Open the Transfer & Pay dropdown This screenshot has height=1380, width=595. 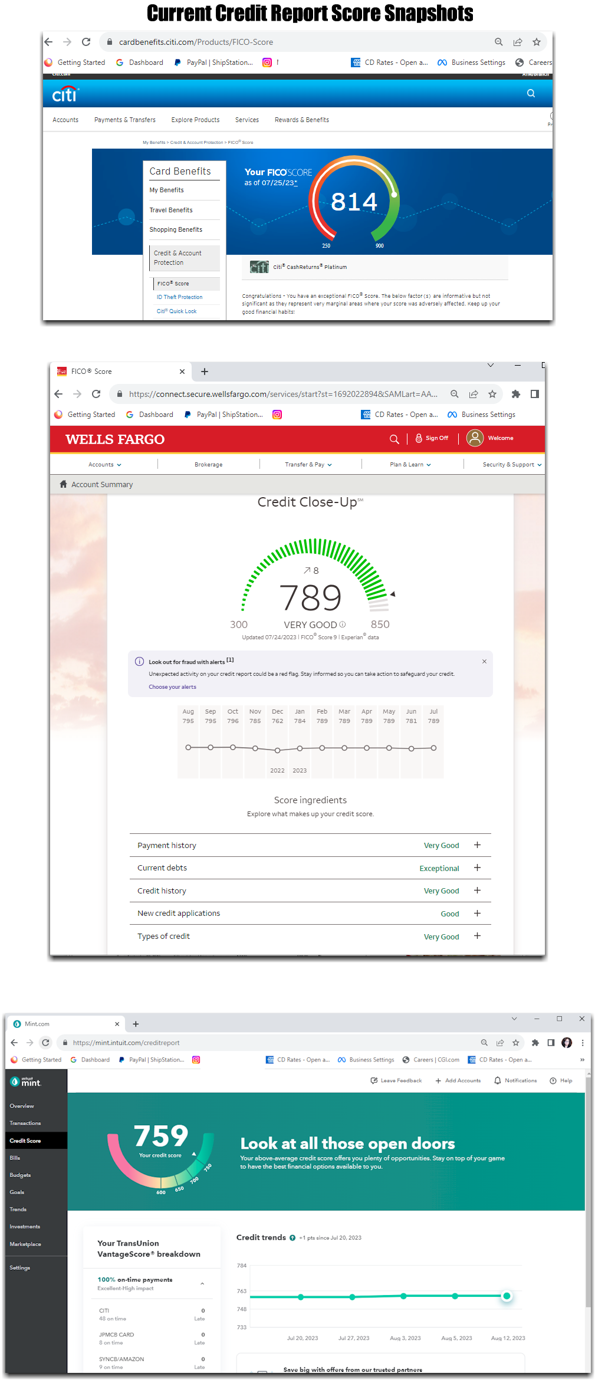pos(308,465)
